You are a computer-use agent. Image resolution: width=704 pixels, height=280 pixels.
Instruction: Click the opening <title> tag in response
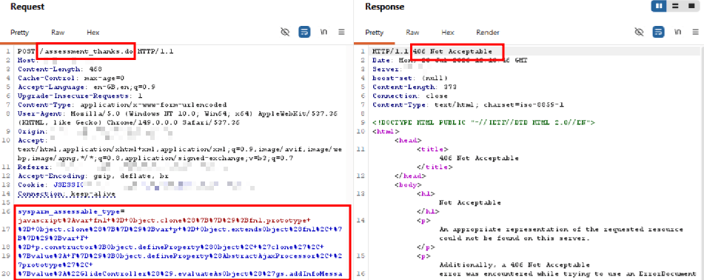(432, 149)
